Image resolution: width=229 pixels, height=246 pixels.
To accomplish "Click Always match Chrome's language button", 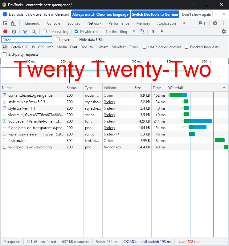I will tap(100, 14).
